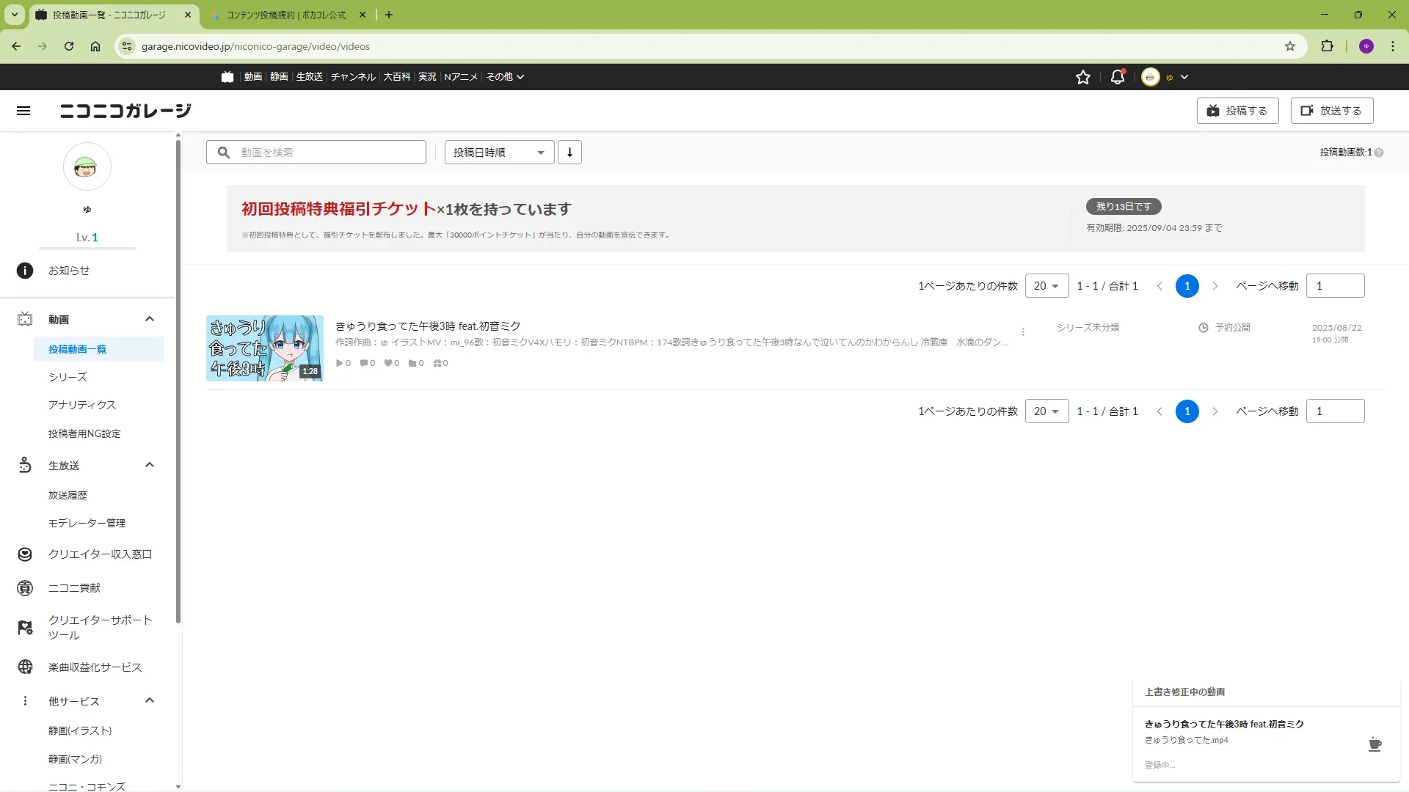Click the お知らせ info icon

[25, 271]
